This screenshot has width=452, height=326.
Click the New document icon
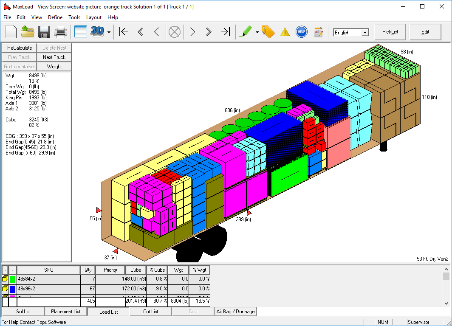(11, 32)
